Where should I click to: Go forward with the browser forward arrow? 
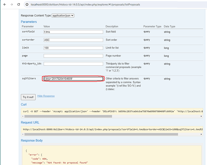[x=12, y=5]
